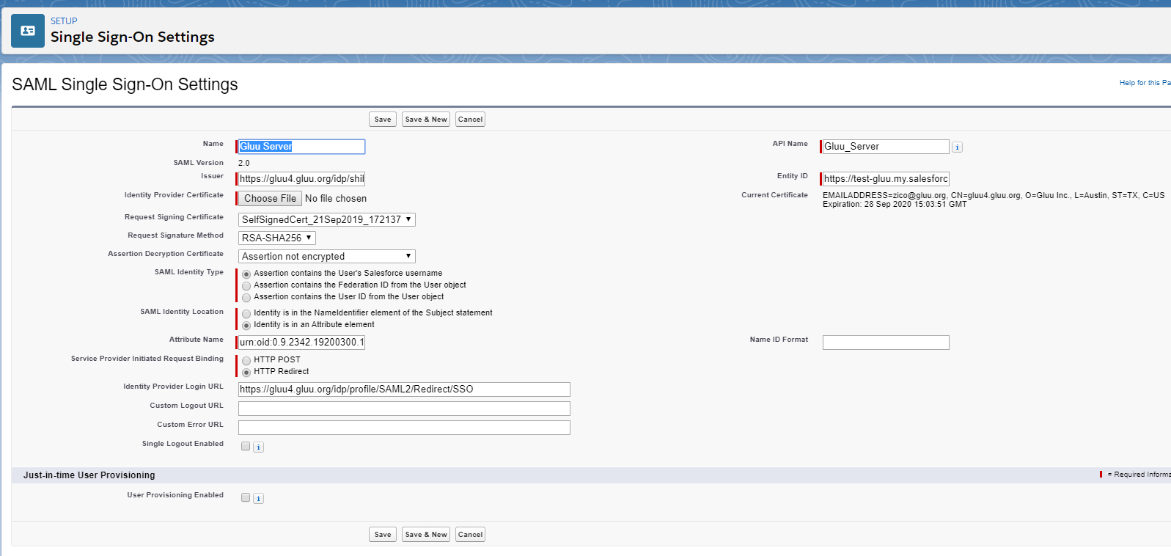Click info icon next to User Provisioning Enabled
The image size is (1171, 556).
click(x=259, y=499)
